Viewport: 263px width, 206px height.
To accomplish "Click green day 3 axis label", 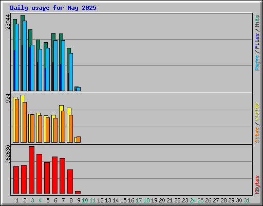I will click(32, 200).
